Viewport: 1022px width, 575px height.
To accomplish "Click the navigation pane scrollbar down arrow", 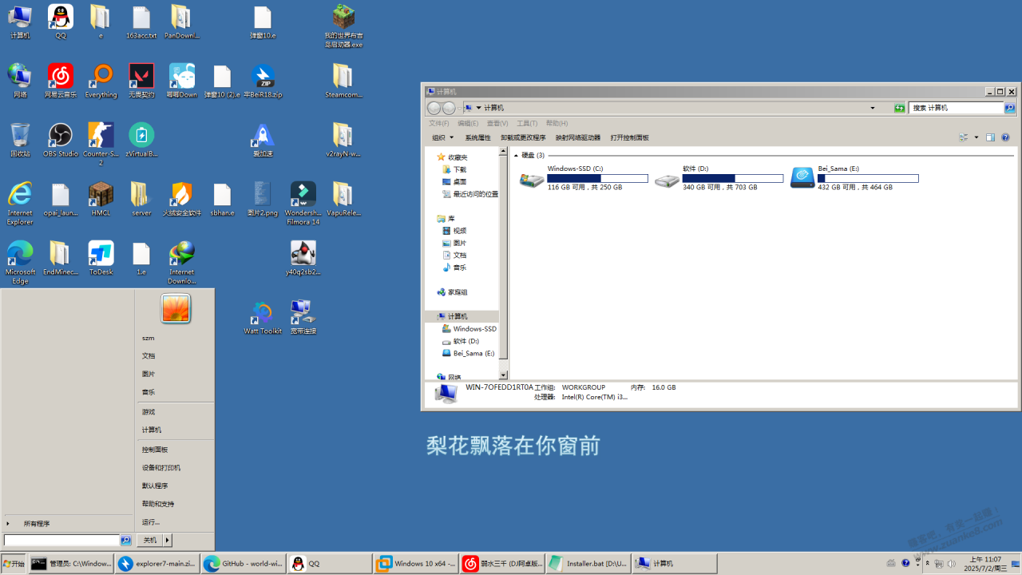I will click(x=503, y=375).
